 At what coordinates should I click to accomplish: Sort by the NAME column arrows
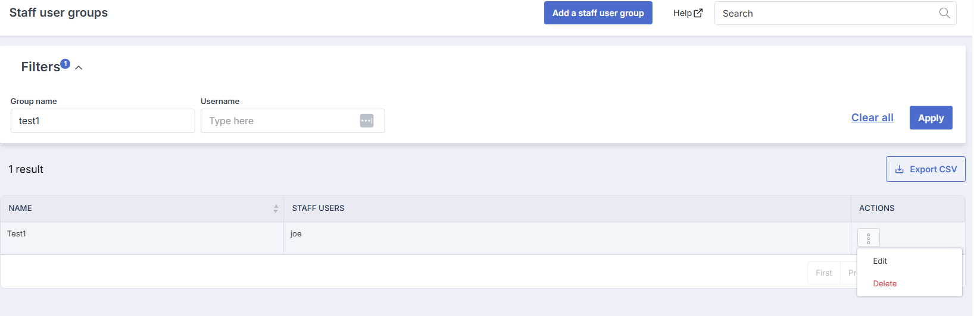coord(276,208)
